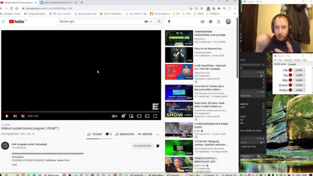Open the Create video menu
This screenshot has height=176, width=313.
click(x=202, y=22)
